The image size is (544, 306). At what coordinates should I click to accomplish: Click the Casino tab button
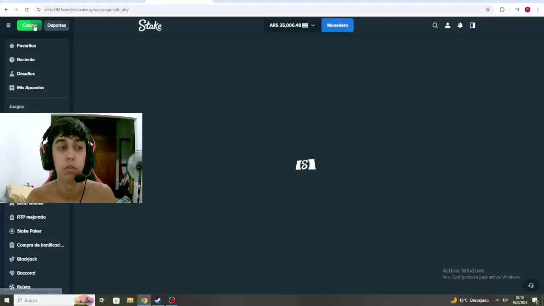[x=29, y=25]
